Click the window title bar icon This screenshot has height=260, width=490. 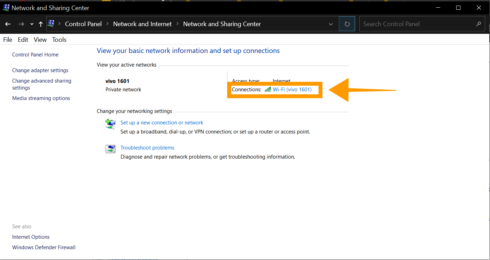tap(6, 8)
